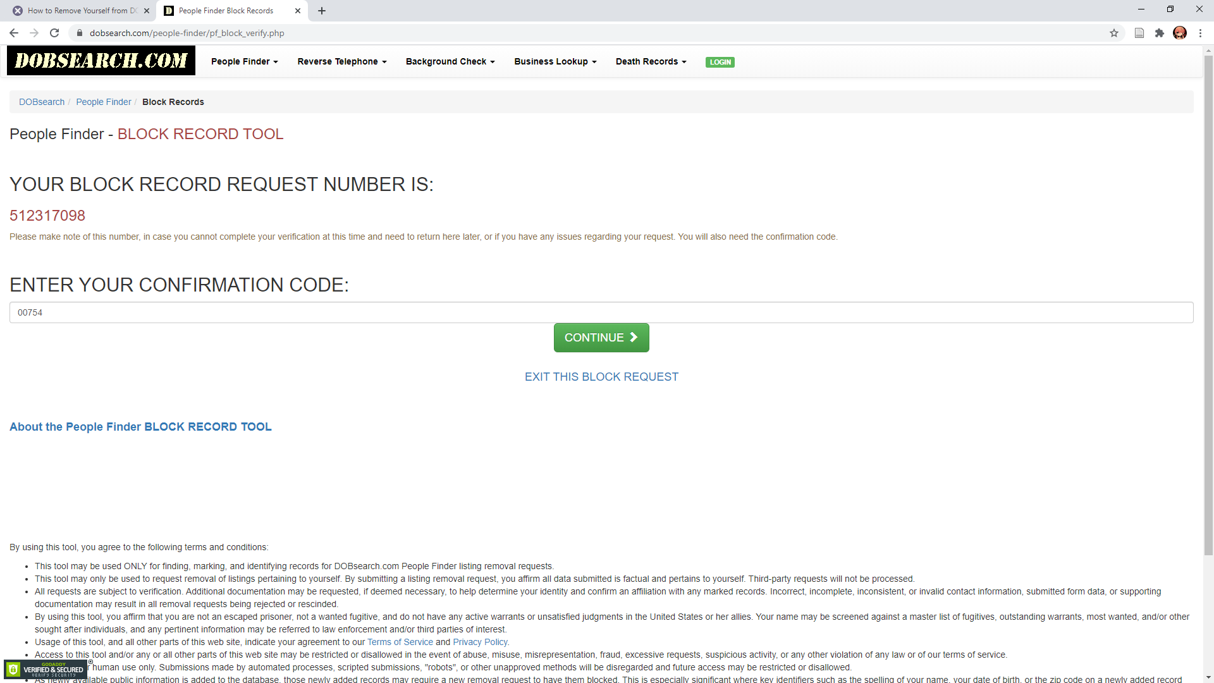
Task: Click the scrollbar down arrow
Action: click(1208, 678)
